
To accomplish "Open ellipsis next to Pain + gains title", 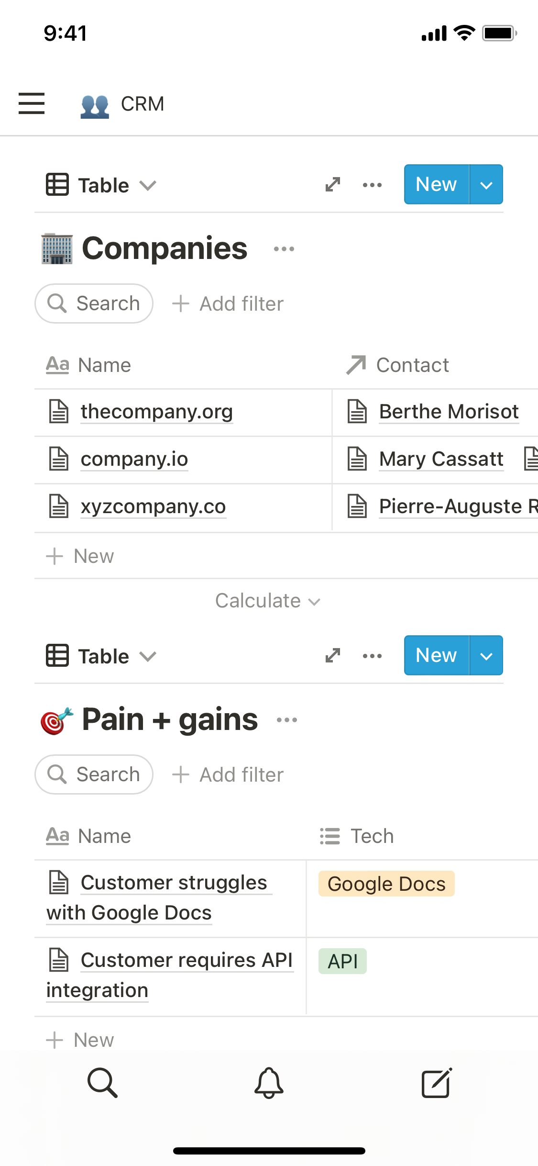I will (287, 720).
